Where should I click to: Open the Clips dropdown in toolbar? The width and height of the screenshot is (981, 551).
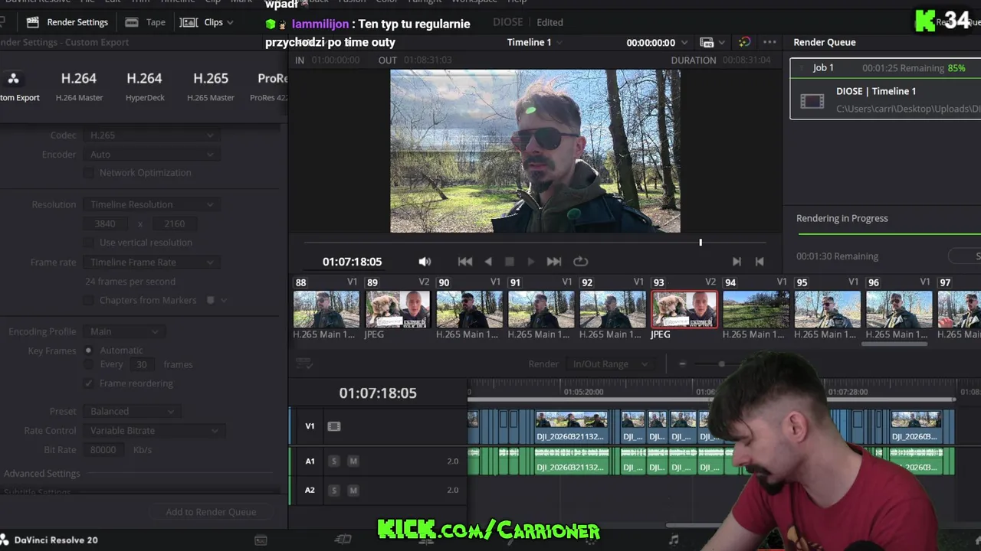[207, 22]
